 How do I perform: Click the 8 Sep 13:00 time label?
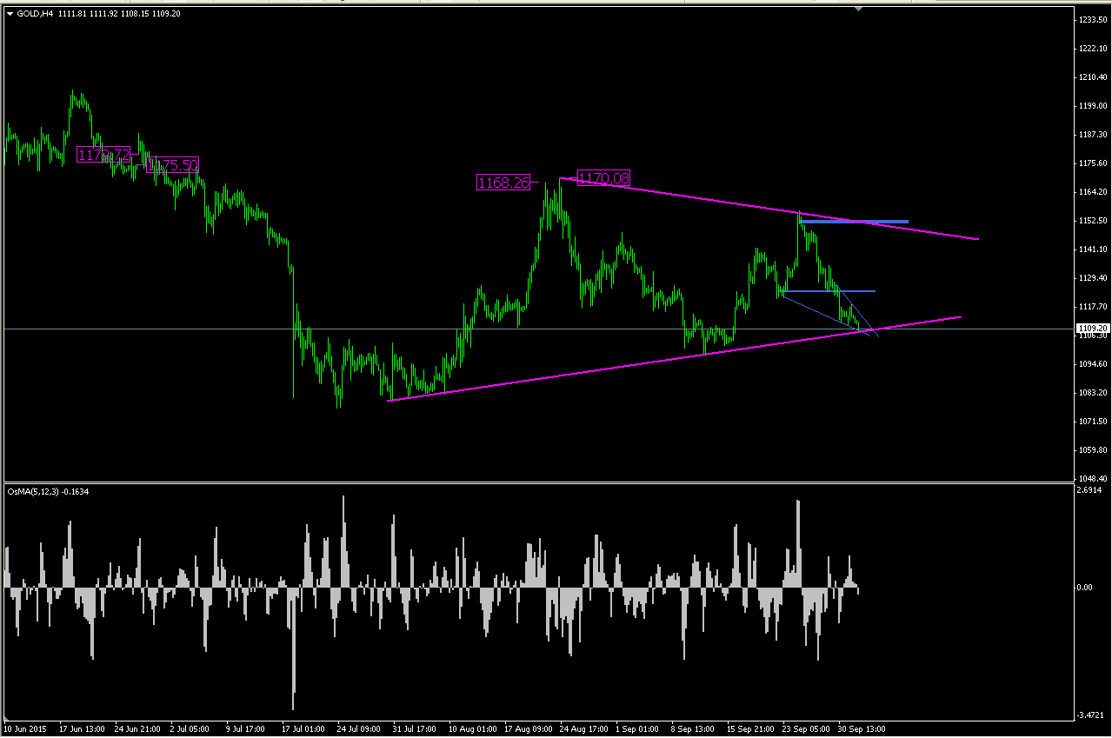pyautogui.click(x=695, y=728)
